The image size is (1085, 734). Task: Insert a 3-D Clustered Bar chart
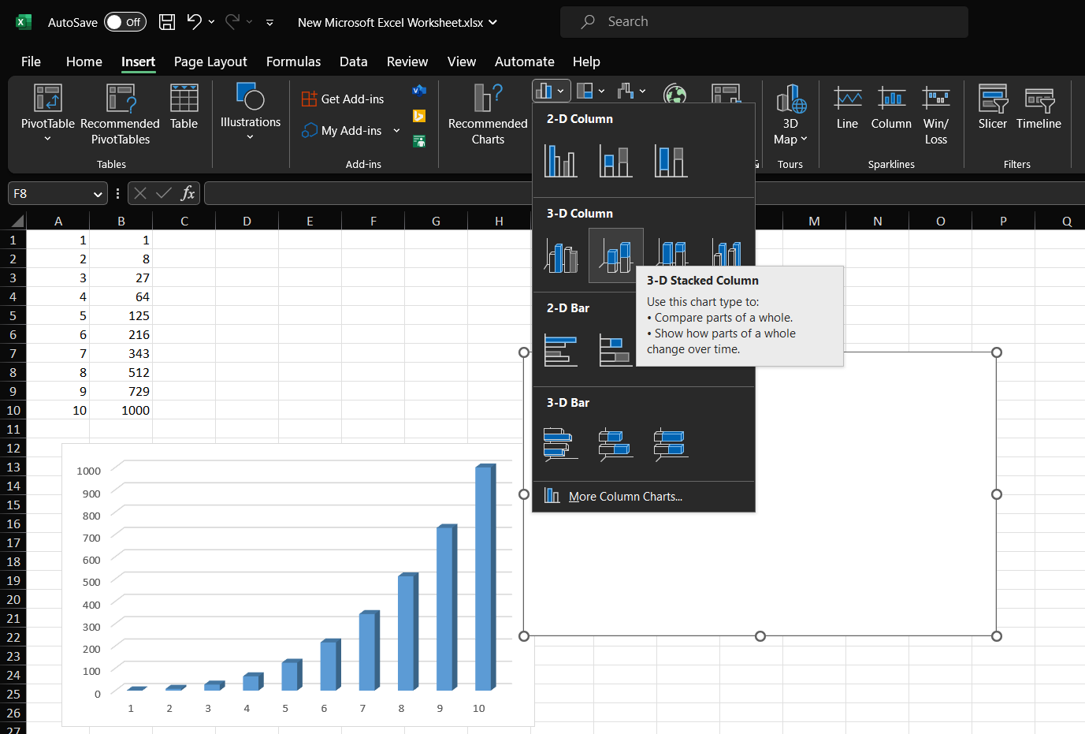tap(560, 444)
